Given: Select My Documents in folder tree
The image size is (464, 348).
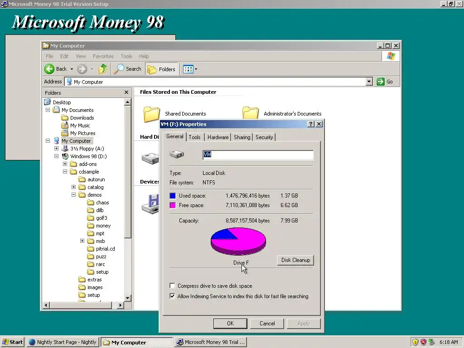Looking at the screenshot, I should pyautogui.click(x=77, y=110).
